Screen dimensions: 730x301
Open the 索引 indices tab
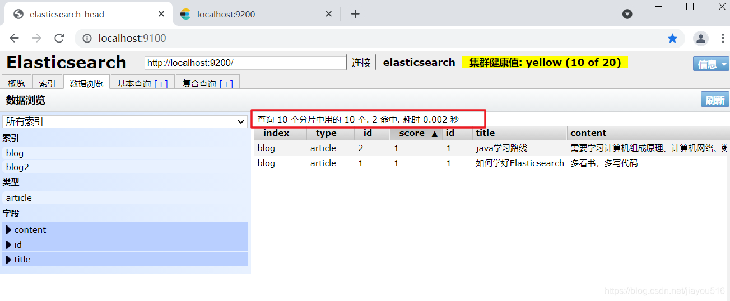point(47,83)
